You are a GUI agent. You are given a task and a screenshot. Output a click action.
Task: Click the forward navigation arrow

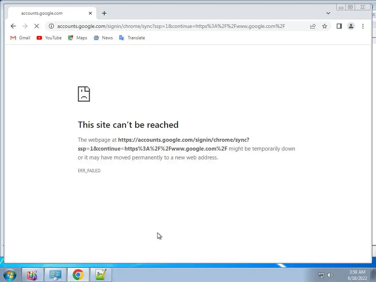pyautogui.click(x=25, y=26)
